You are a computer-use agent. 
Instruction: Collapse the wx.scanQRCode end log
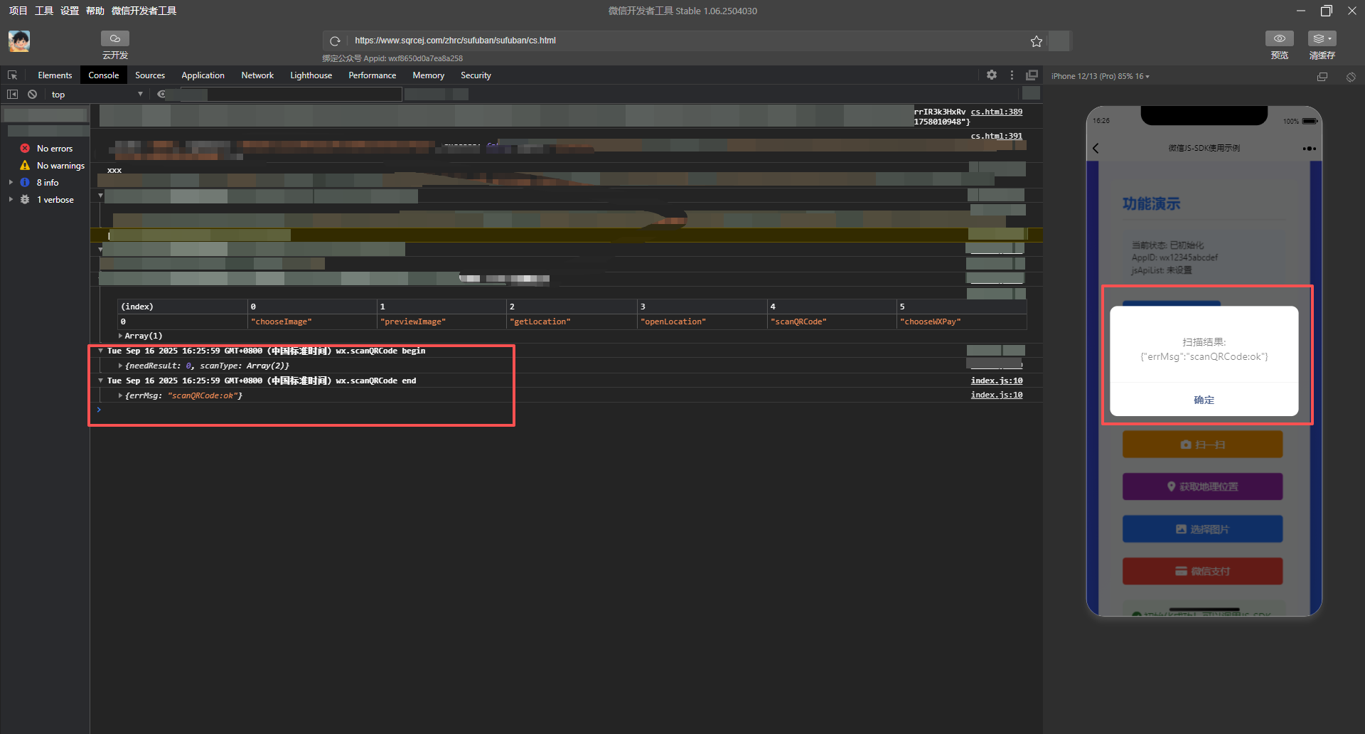100,381
